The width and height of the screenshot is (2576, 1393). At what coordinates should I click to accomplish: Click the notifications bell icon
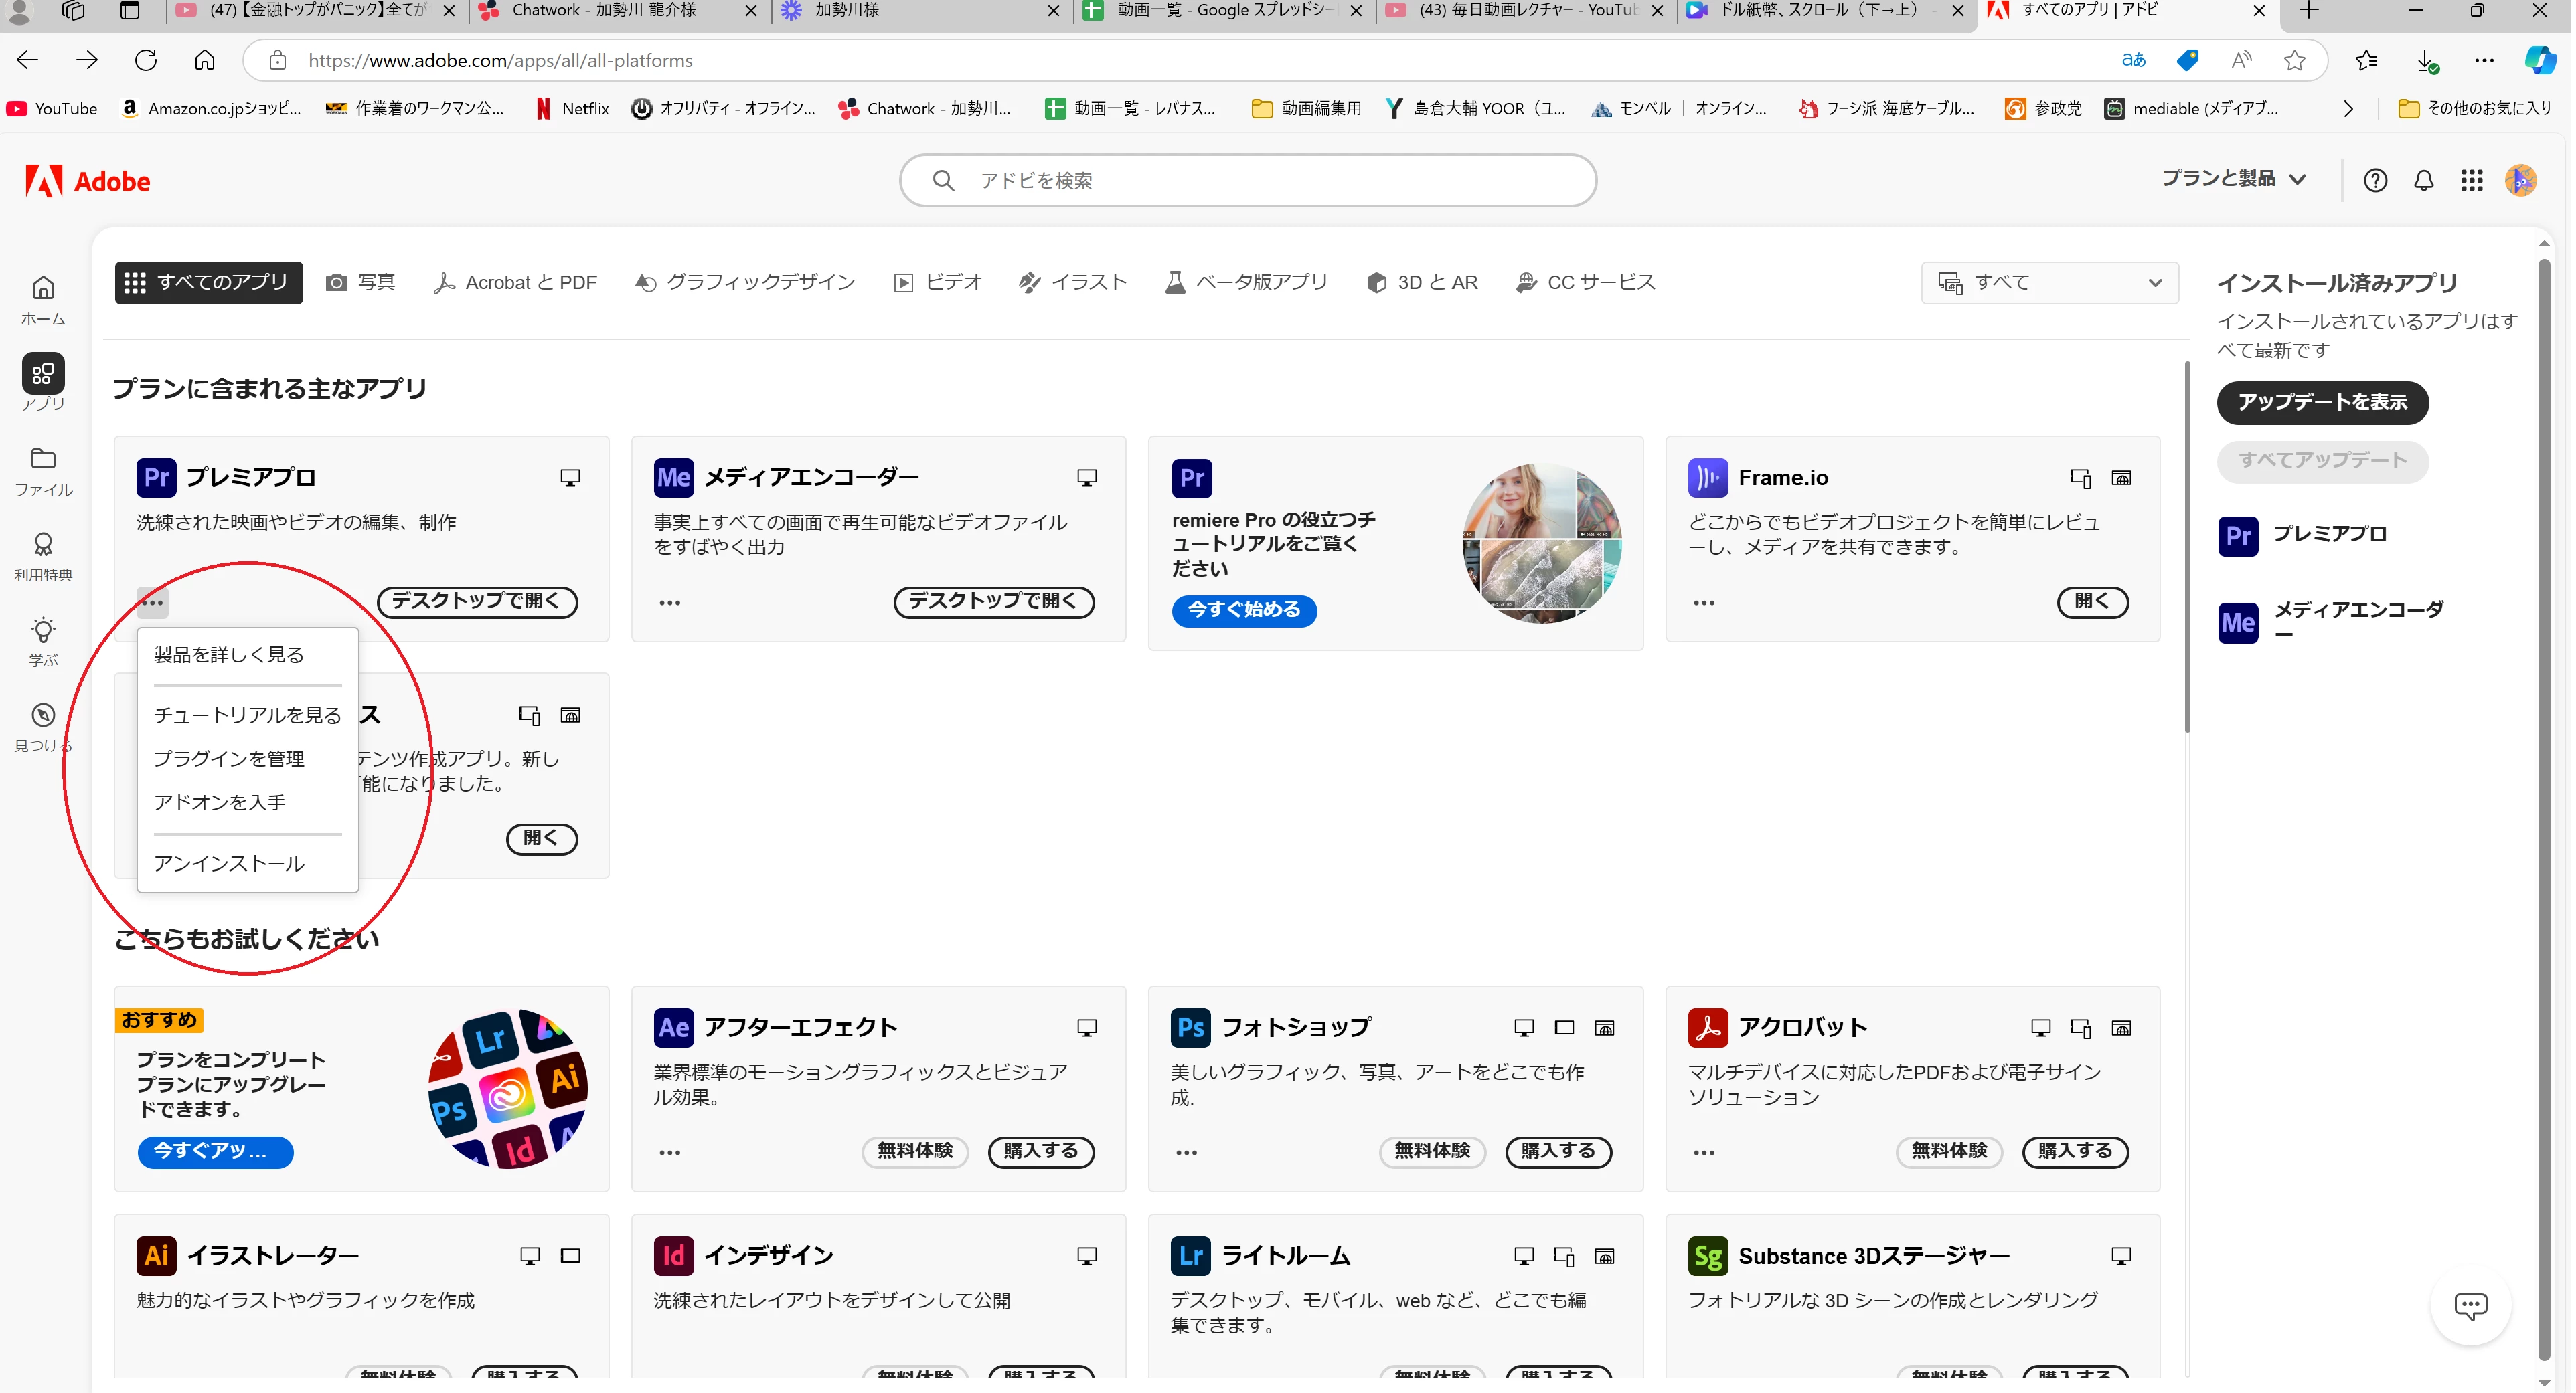(x=2425, y=181)
